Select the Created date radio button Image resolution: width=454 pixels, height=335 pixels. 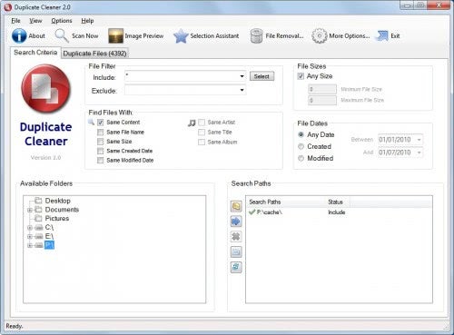tap(301, 146)
